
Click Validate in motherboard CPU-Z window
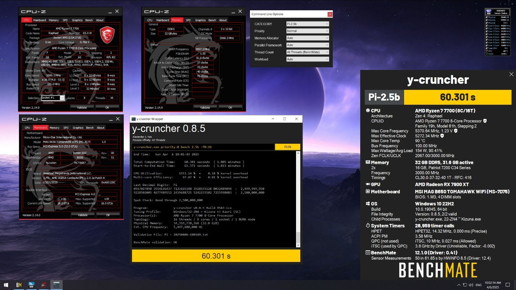[x=83, y=215]
